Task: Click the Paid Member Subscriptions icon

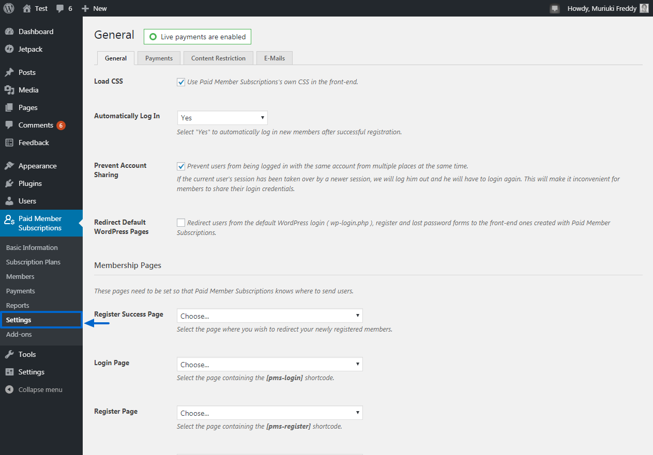Action: click(x=9, y=219)
